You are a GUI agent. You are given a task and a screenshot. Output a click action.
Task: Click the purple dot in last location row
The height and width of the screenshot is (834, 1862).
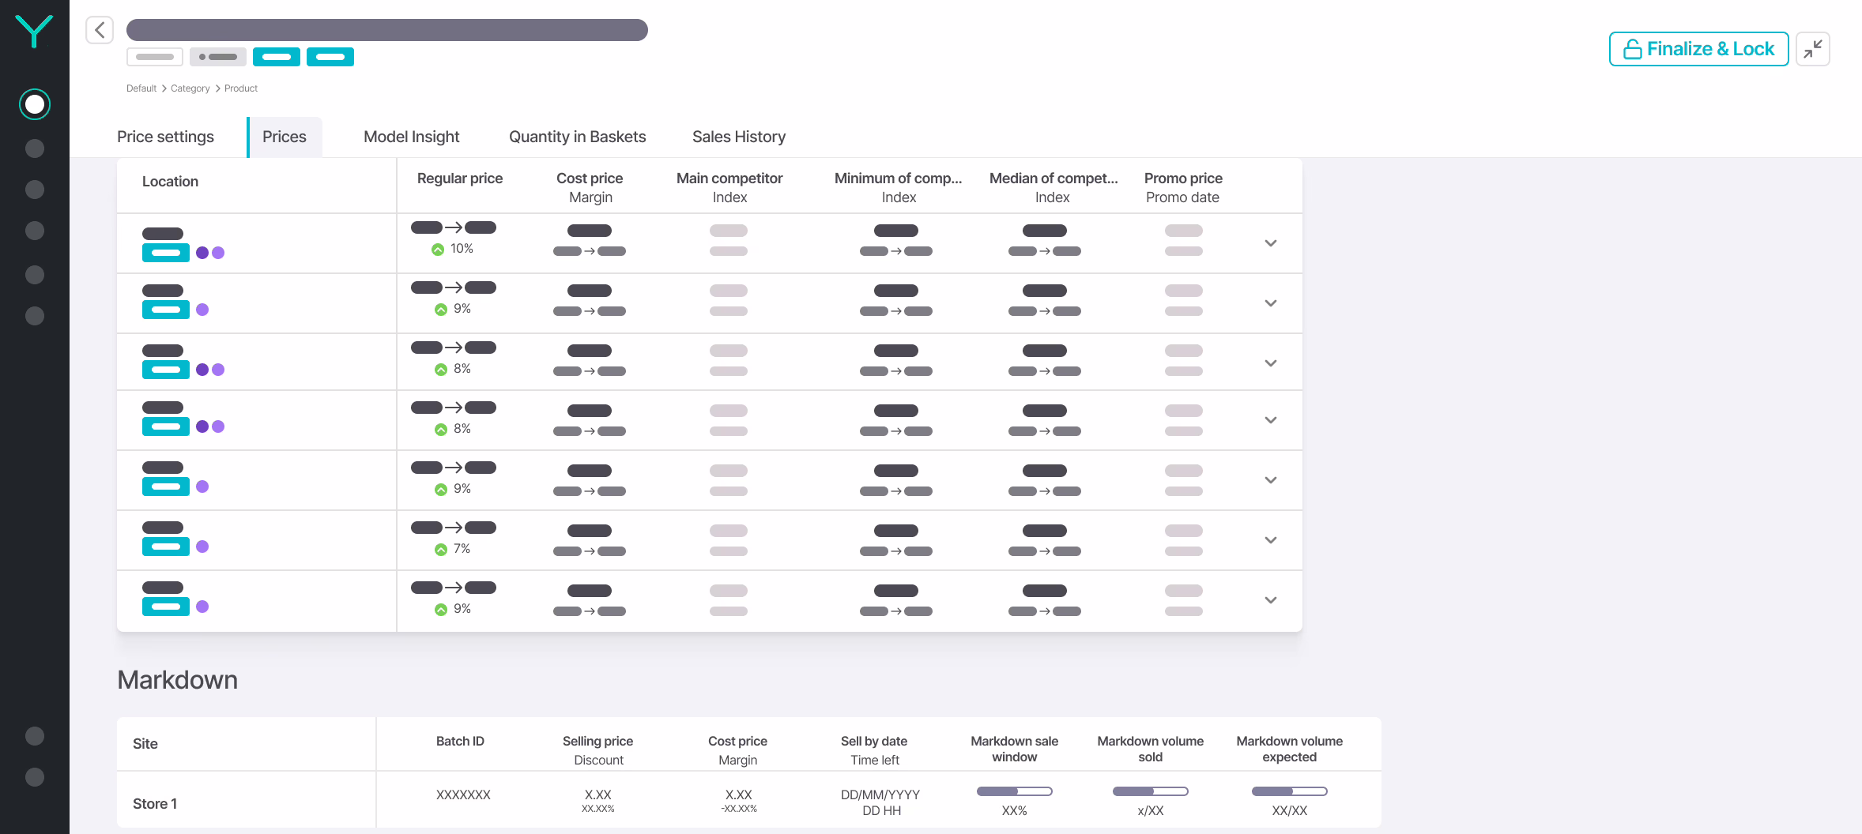pyautogui.click(x=202, y=607)
